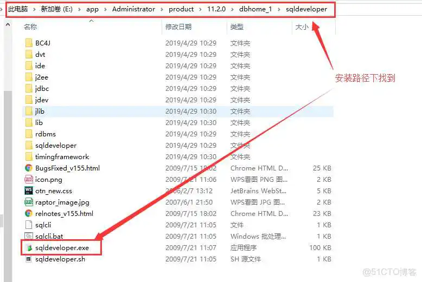The image size is (422, 282).
Task: Click SH 源文件 type cell
Action: coord(246,259)
